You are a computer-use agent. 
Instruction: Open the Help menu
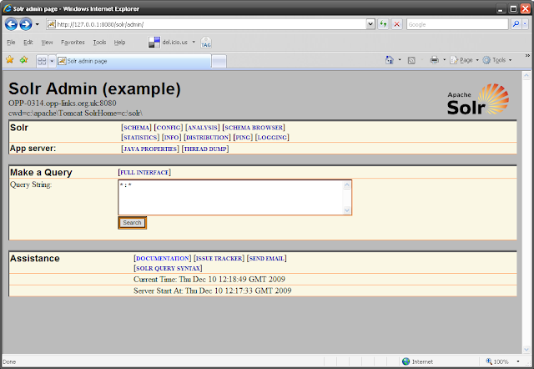coord(119,43)
